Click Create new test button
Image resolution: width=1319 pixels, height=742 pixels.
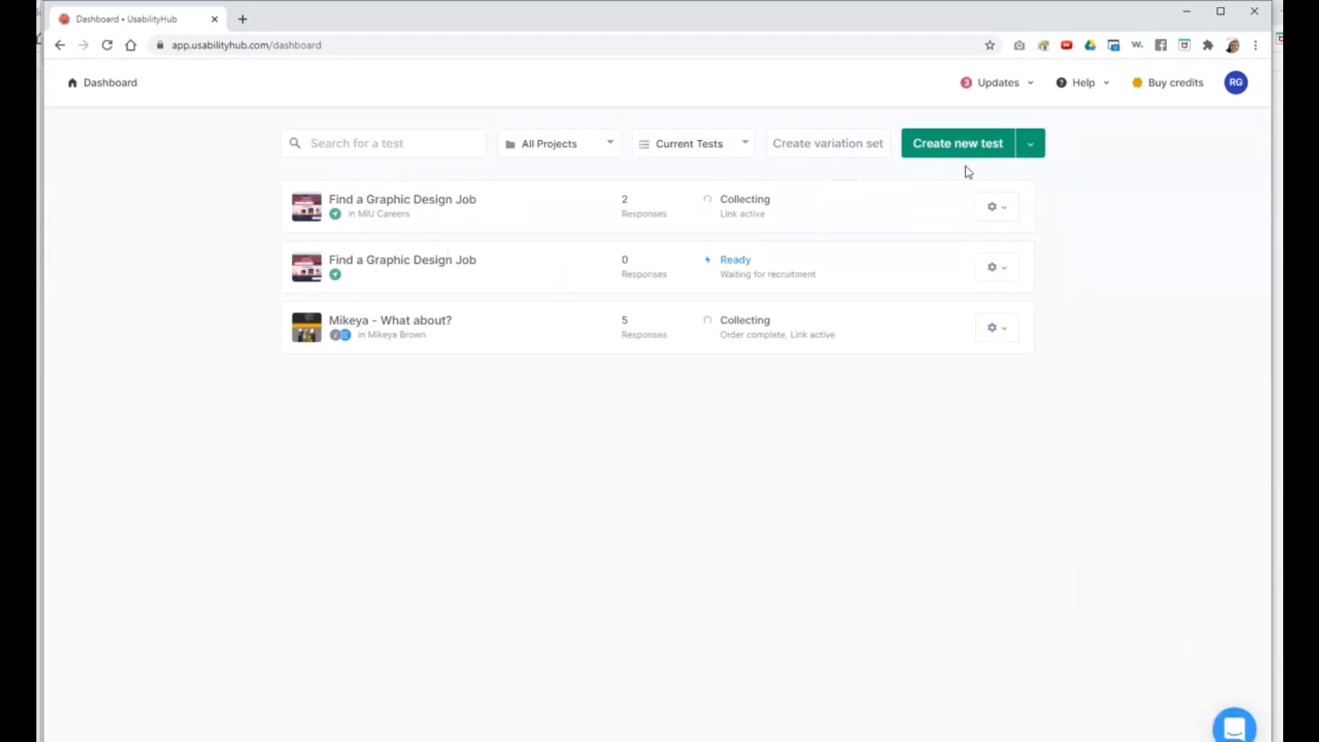pos(958,144)
